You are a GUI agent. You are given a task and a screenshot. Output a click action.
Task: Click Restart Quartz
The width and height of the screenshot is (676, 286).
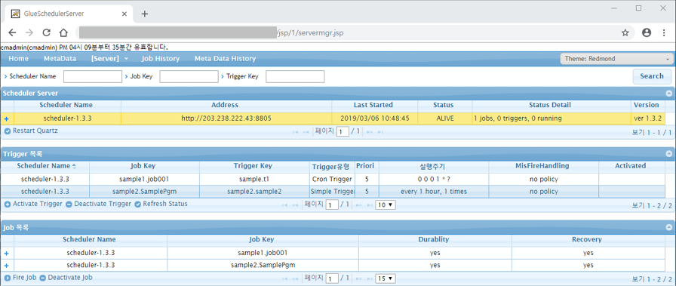point(31,131)
